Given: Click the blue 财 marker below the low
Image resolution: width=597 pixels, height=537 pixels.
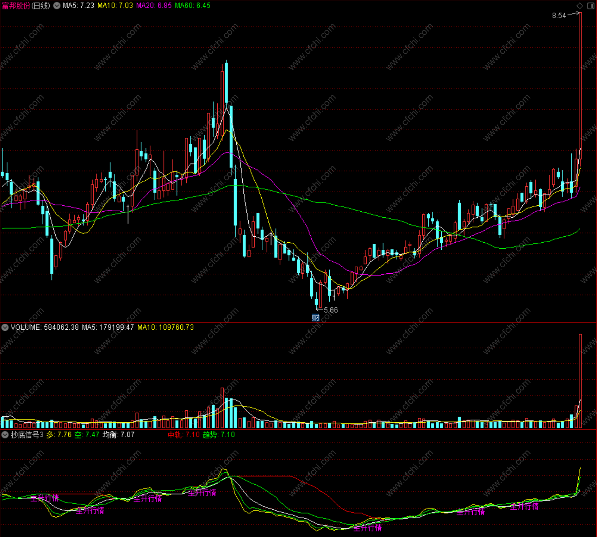Looking at the screenshot, I should point(315,317).
